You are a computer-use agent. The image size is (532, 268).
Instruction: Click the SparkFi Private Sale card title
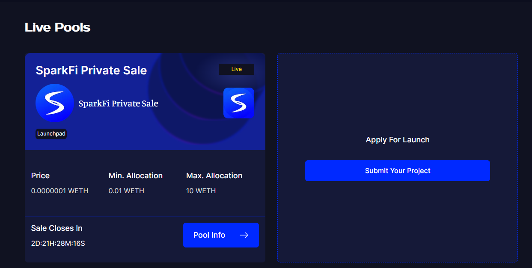click(x=91, y=70)
